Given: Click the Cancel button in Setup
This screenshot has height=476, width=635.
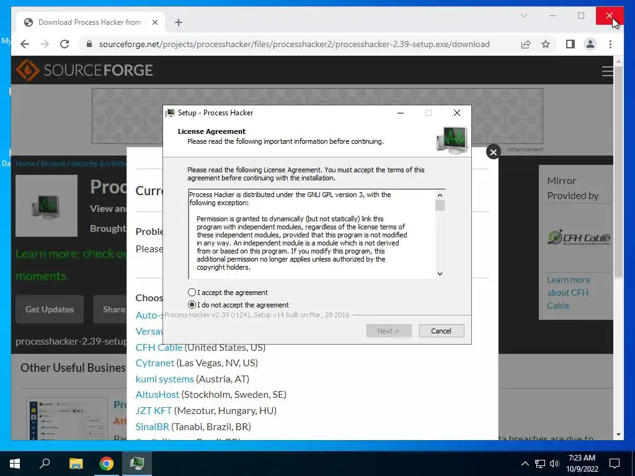Looking at the screenshot, I should coord(441,331).
